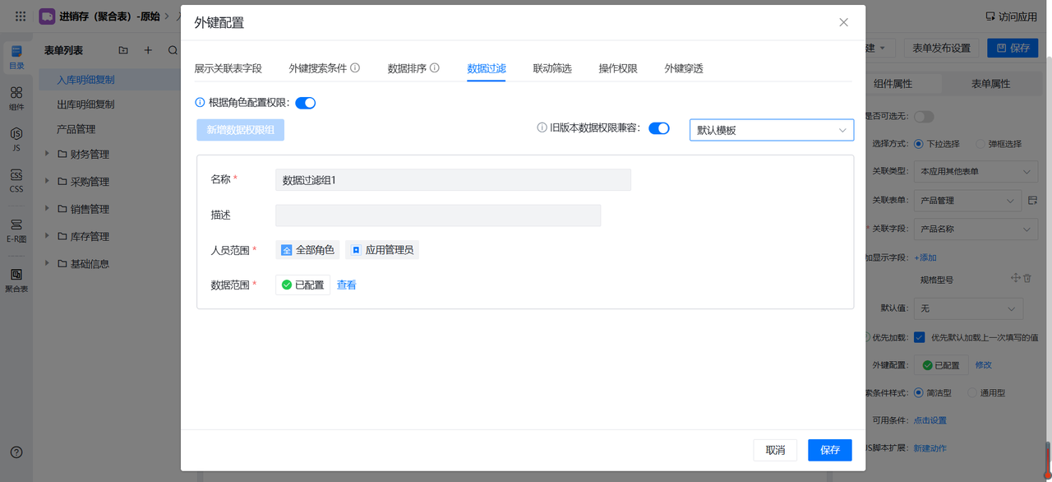Expand the 财务管理 folder
1052x482 pixels.
48,154
